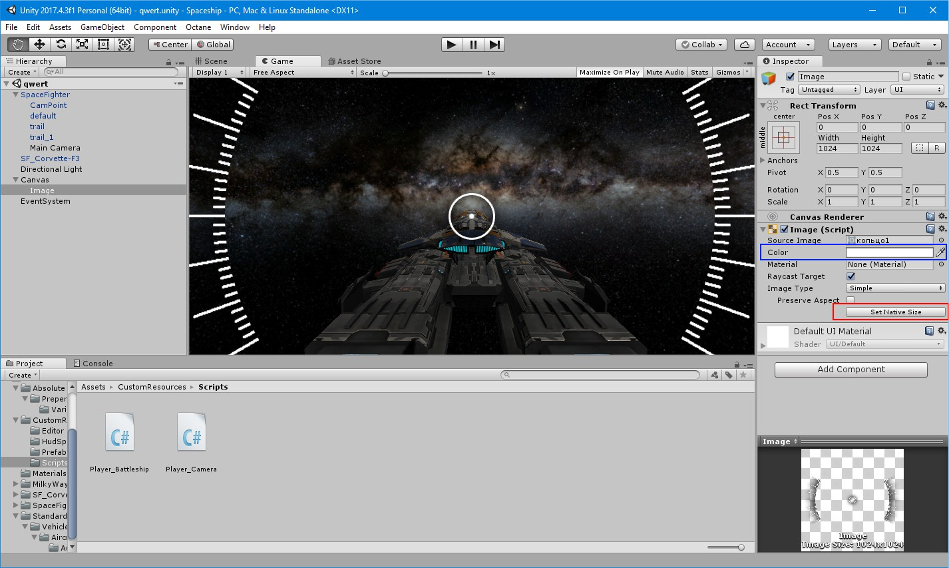
Task: Open the Rect Transform help icon
Action: 930,105
